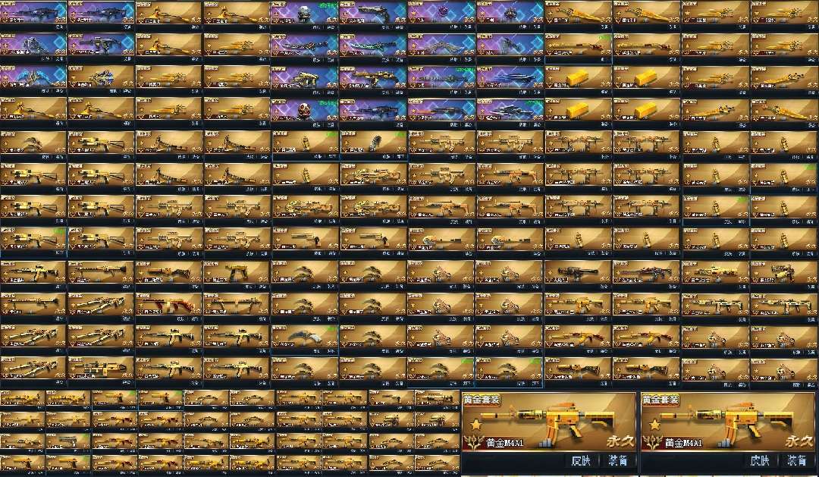The width and height of the screenshot is (819, 477).
Task: Choose the gold pistol on purple background
Action: pos(305,78)
